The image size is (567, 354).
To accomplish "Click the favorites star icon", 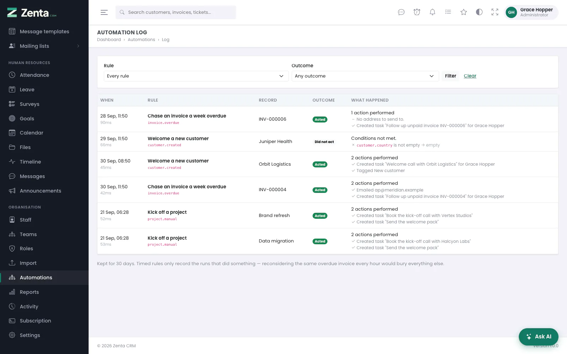I will pyautogui.click(x=464, y=12).
